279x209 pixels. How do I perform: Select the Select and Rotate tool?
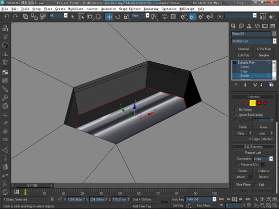click(118, 17)
